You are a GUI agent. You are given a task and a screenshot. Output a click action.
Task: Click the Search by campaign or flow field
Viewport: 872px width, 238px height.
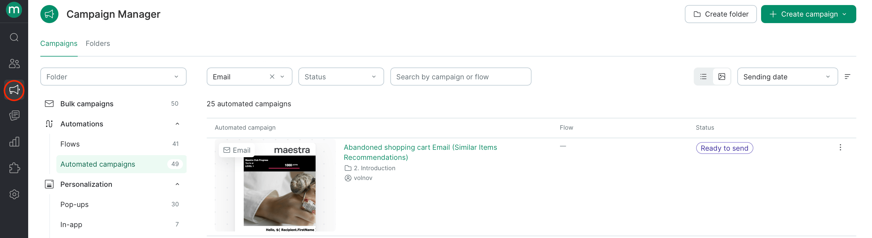[460, 77]
